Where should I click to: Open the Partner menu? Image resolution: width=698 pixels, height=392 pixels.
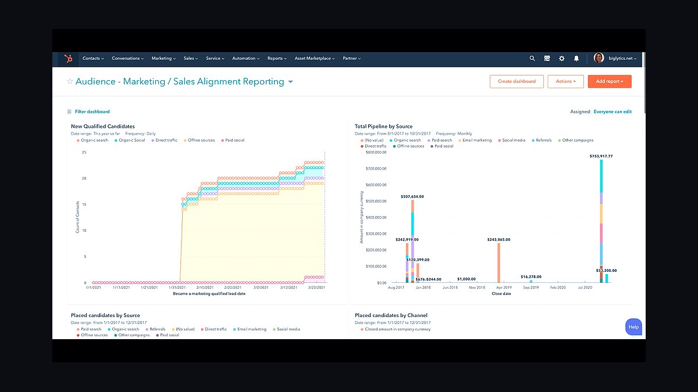pyautogui.click(x=352, y=59)
